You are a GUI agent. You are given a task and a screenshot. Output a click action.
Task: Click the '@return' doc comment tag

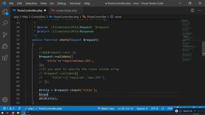coord(43,31)
